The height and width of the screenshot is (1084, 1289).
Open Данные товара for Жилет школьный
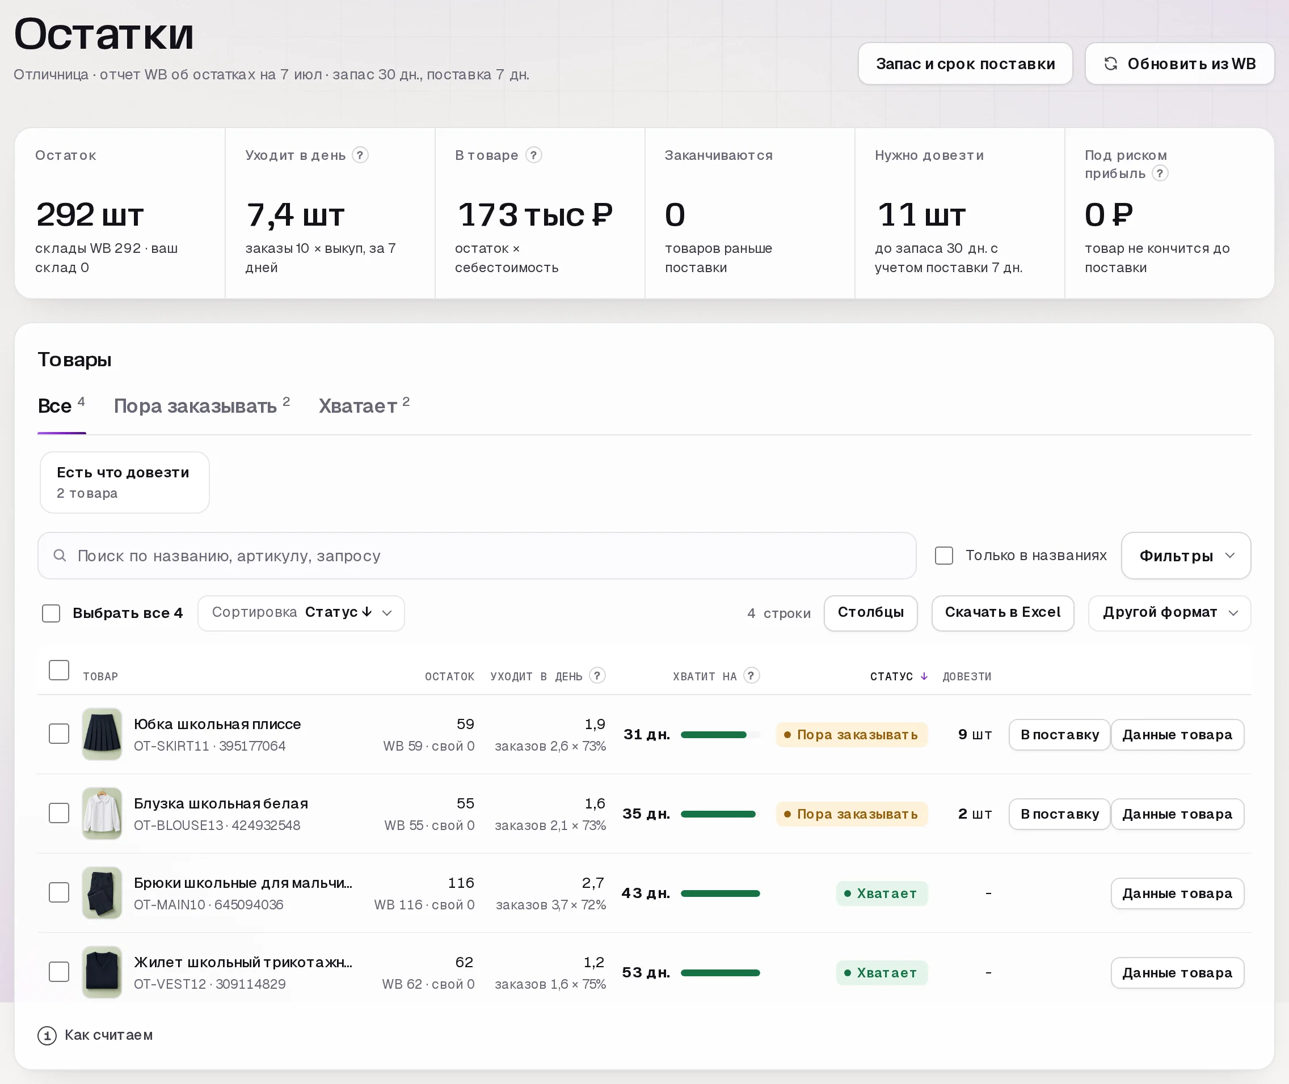1177,973
